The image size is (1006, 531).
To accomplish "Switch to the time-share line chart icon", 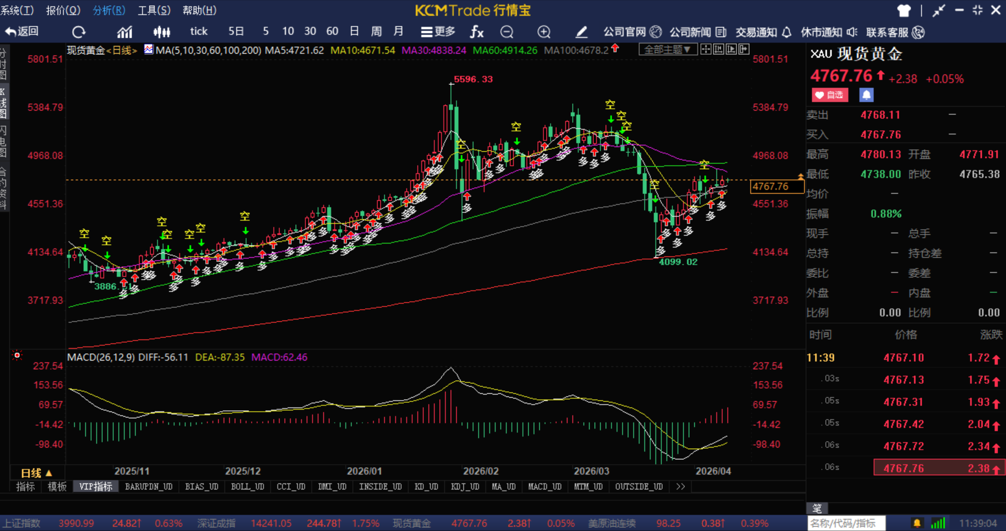I will point(124,32).
